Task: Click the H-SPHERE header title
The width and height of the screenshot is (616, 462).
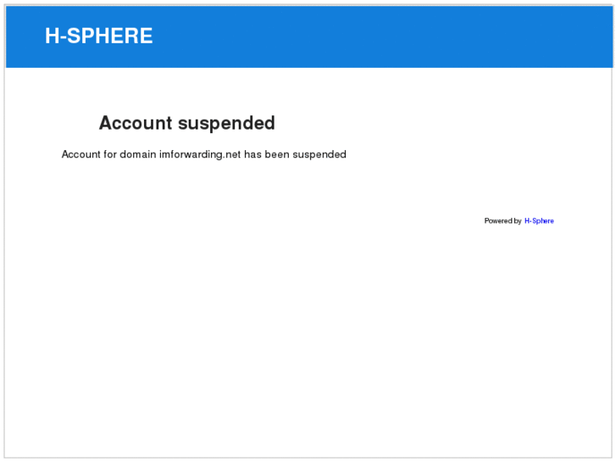Action: 99,36
